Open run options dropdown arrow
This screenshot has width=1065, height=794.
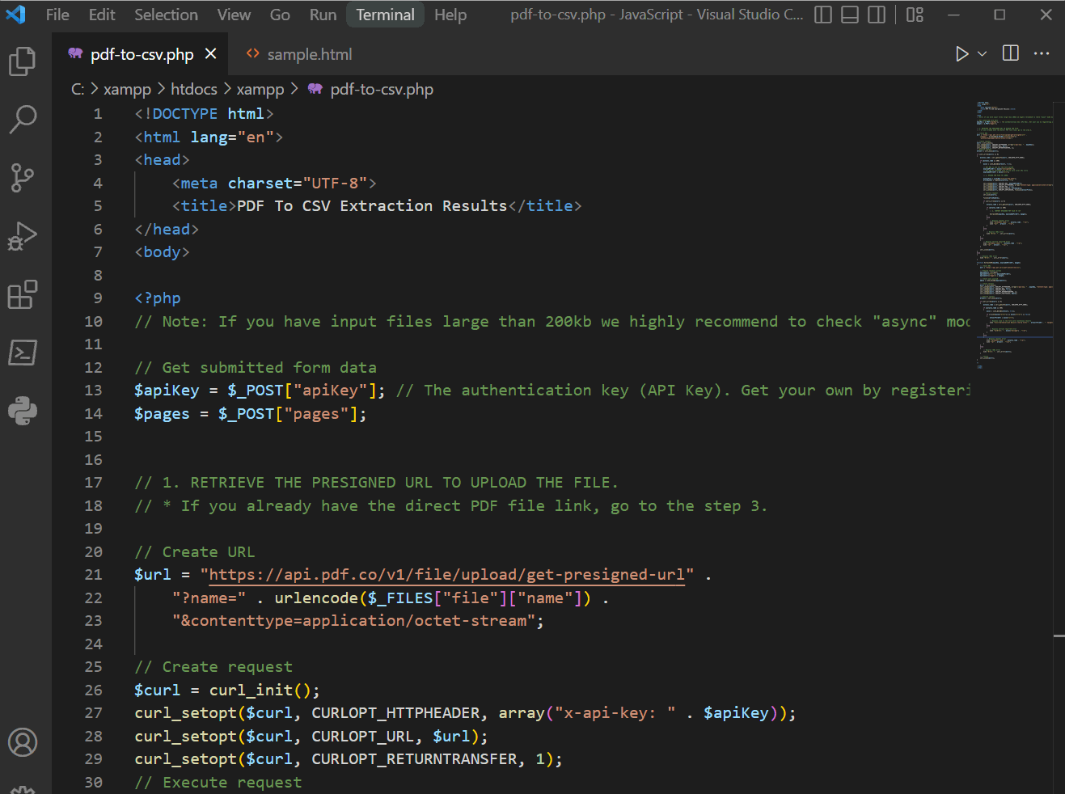point(982,54)
